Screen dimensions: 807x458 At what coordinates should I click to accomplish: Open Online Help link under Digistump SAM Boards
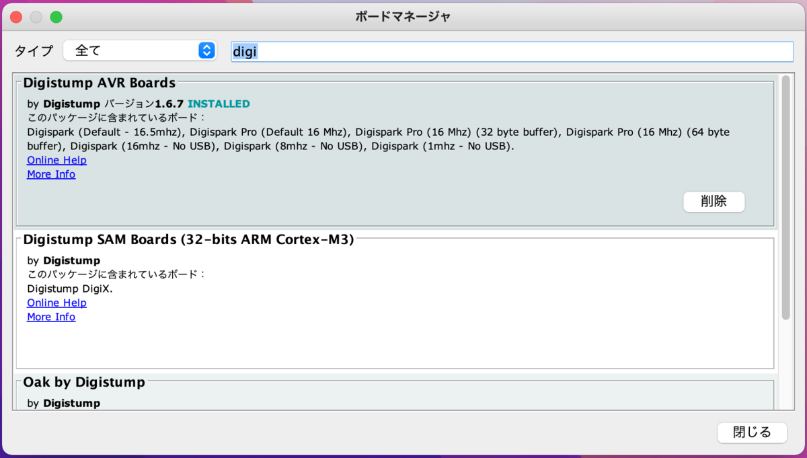56,303
